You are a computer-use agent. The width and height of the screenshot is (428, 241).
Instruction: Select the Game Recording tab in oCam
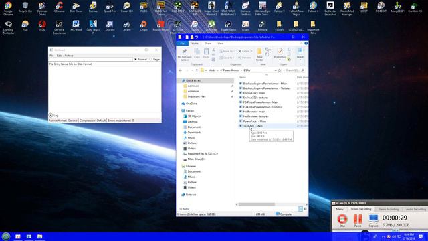coord(389,209)
